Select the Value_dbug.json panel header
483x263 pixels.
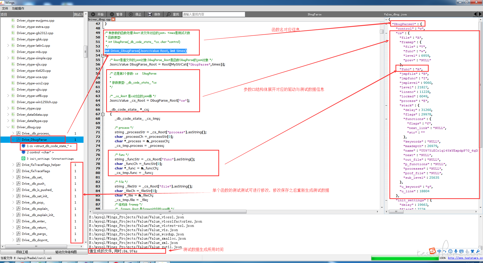(395, 14)
